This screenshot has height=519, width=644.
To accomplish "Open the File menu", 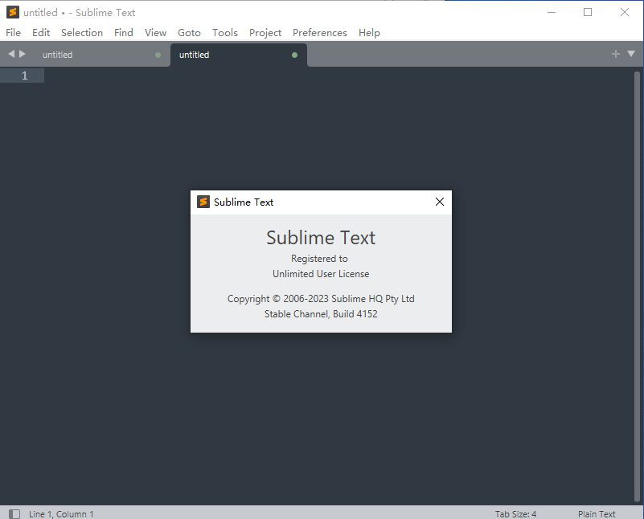I will 13,32.
